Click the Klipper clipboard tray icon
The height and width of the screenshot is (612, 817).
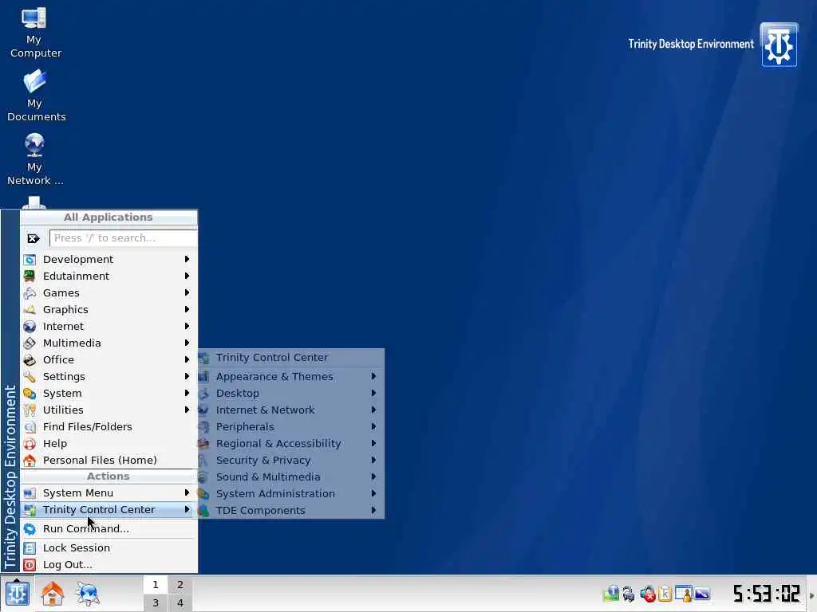click(665, 593)
